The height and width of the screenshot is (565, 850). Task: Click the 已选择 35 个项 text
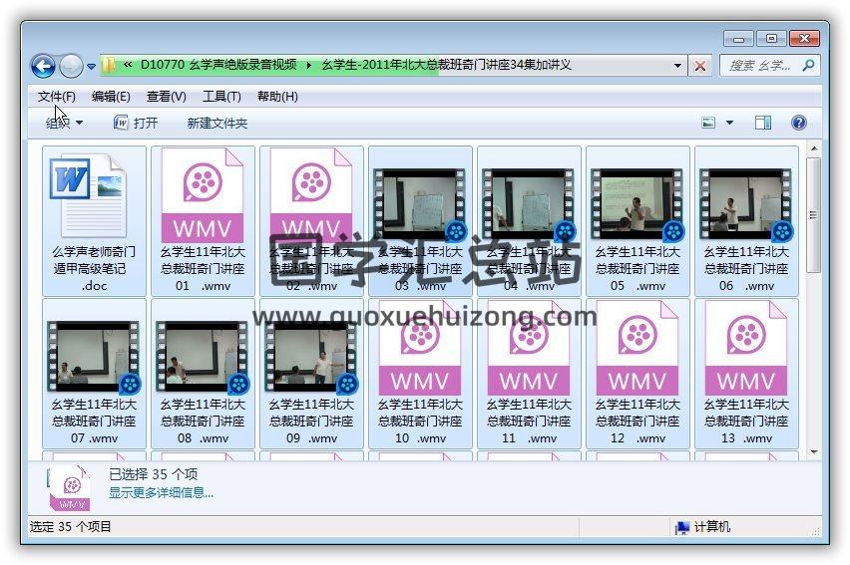coord(154,474)
